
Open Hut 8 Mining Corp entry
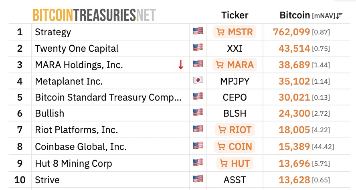coord(73,163)
